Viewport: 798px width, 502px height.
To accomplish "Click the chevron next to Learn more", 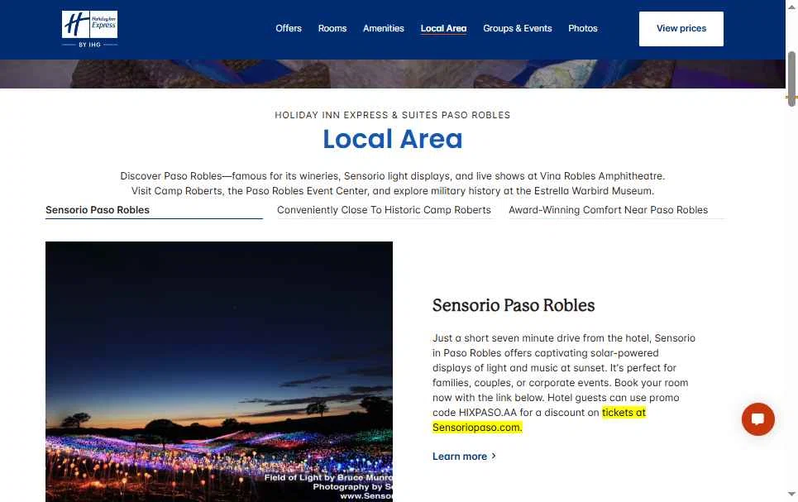I will (493, 457).
